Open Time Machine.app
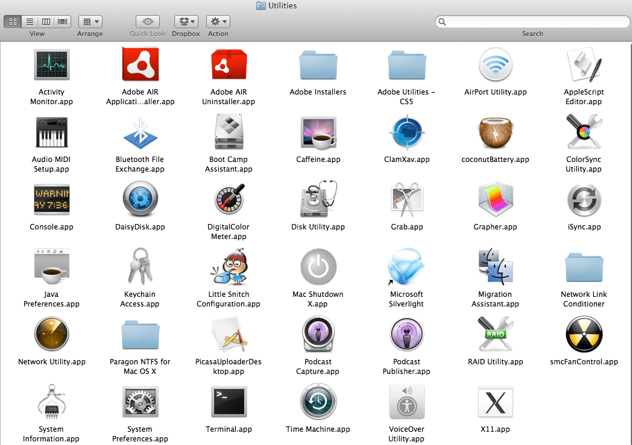The width and height of the screenshot is (632, 445). click(x=318, y=402)
